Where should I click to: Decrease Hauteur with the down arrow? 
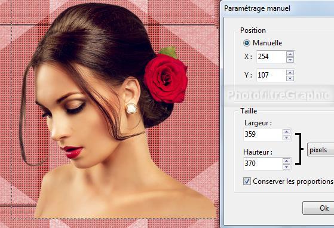pos(286,167)
